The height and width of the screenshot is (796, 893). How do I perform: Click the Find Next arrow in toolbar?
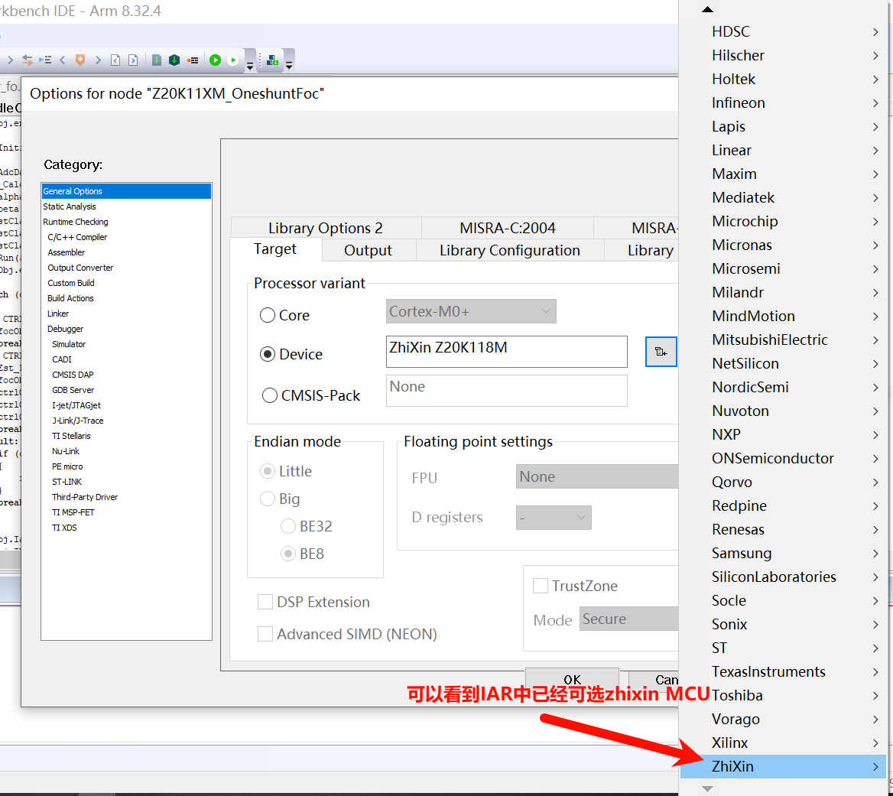coord(10,60)
